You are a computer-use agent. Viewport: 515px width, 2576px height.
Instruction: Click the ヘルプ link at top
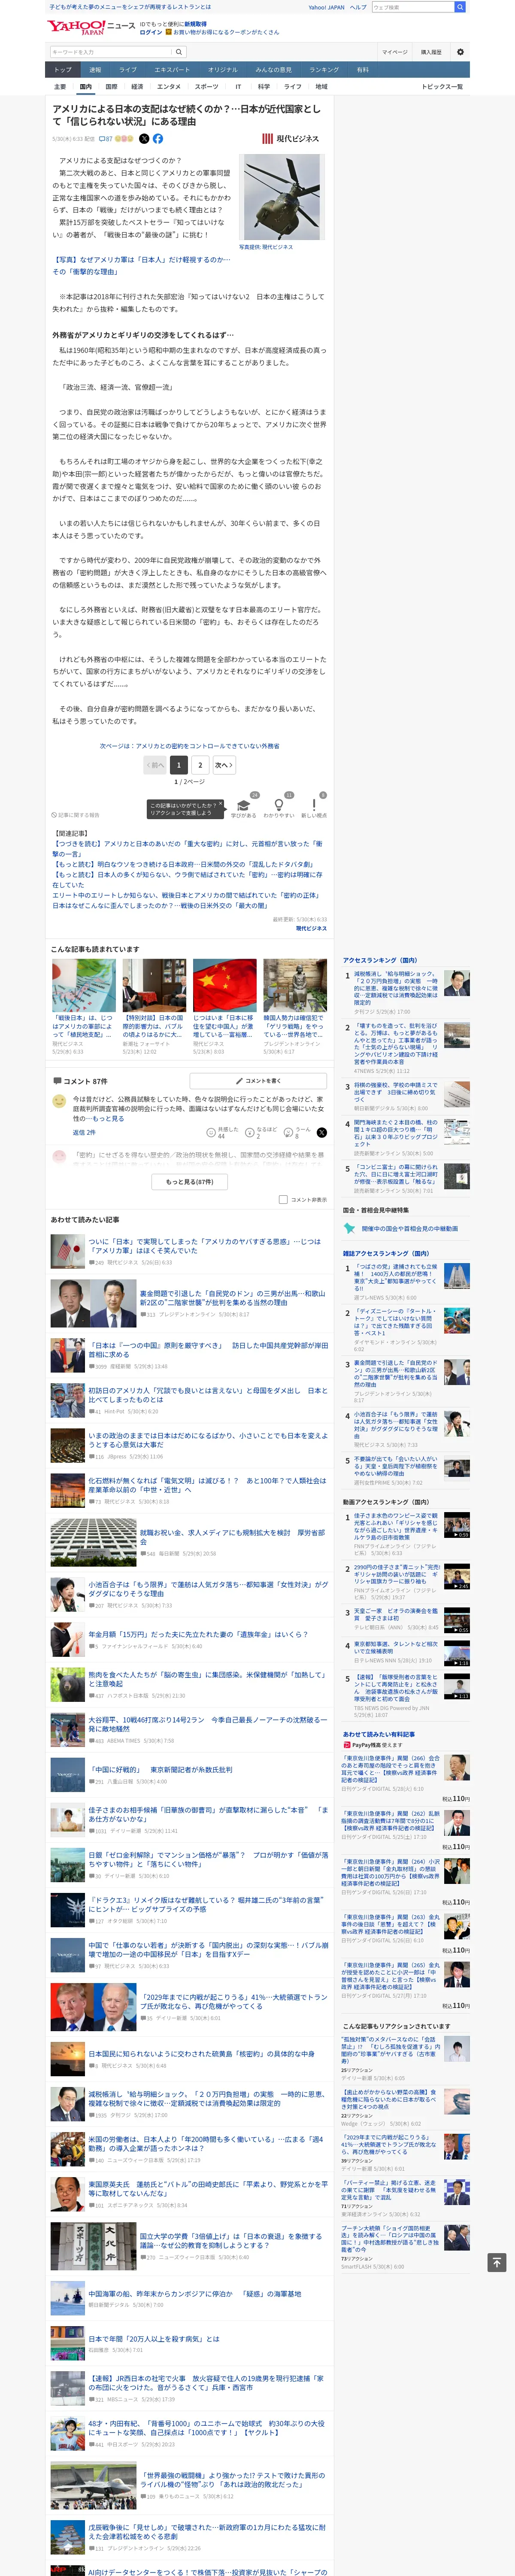358,7
